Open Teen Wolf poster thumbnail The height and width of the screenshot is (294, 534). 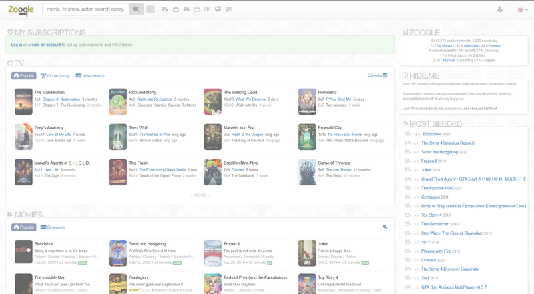click(118, 137)
